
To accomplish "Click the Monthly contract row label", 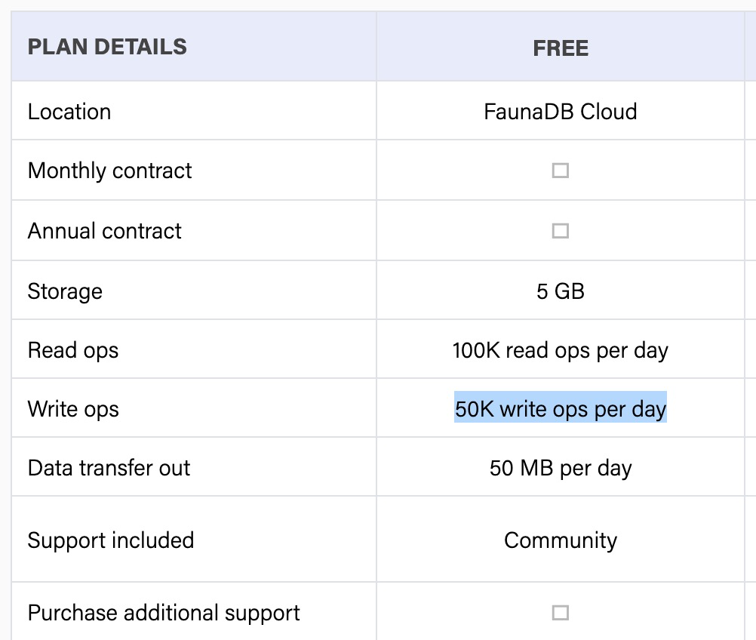I will (x=109, y=171).
